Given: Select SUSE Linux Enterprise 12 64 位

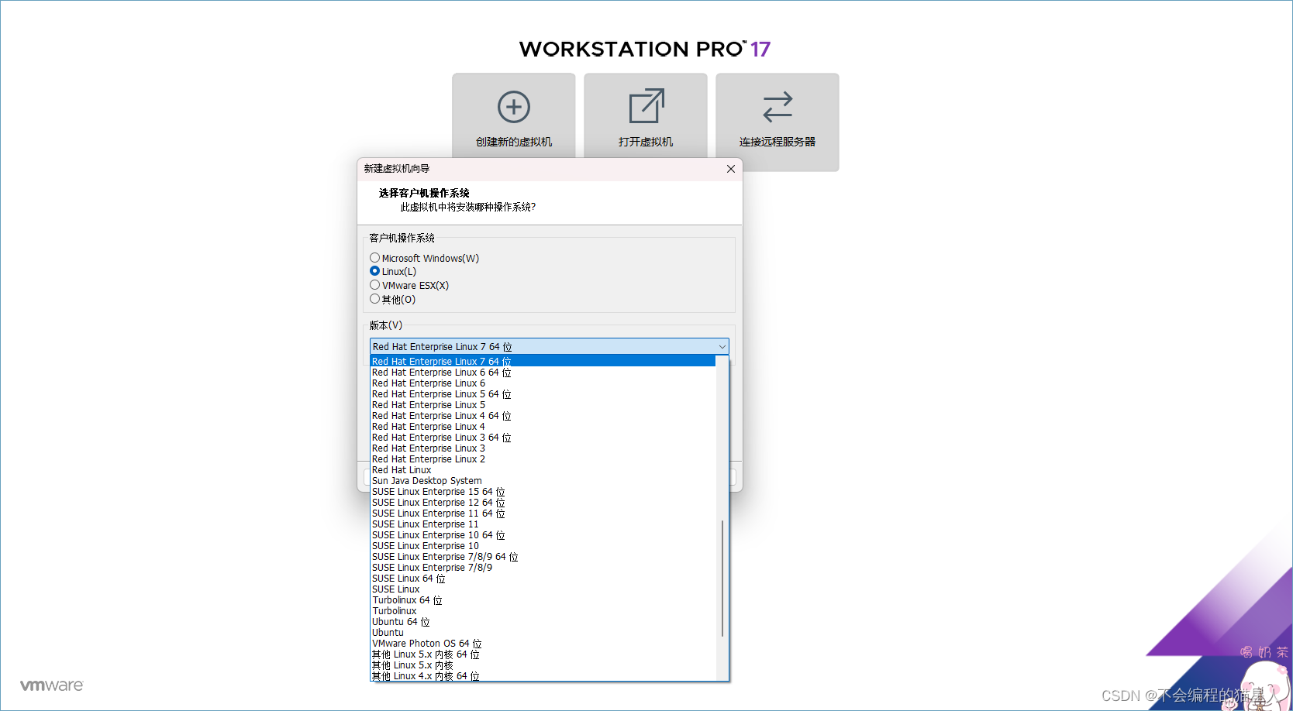Looking at the screenshot, I should (543, 503).
